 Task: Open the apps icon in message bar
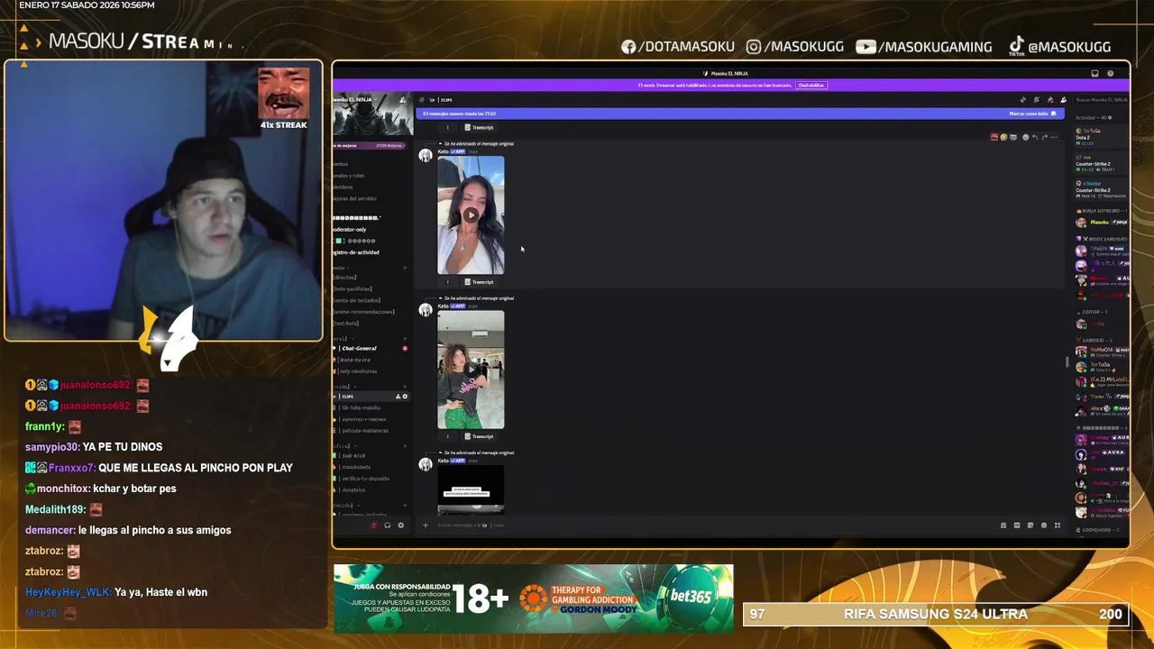[1058, 526]
